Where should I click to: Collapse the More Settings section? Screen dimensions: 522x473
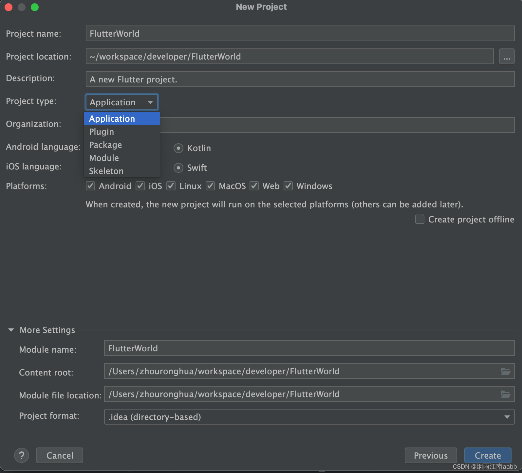click(11, 330)
